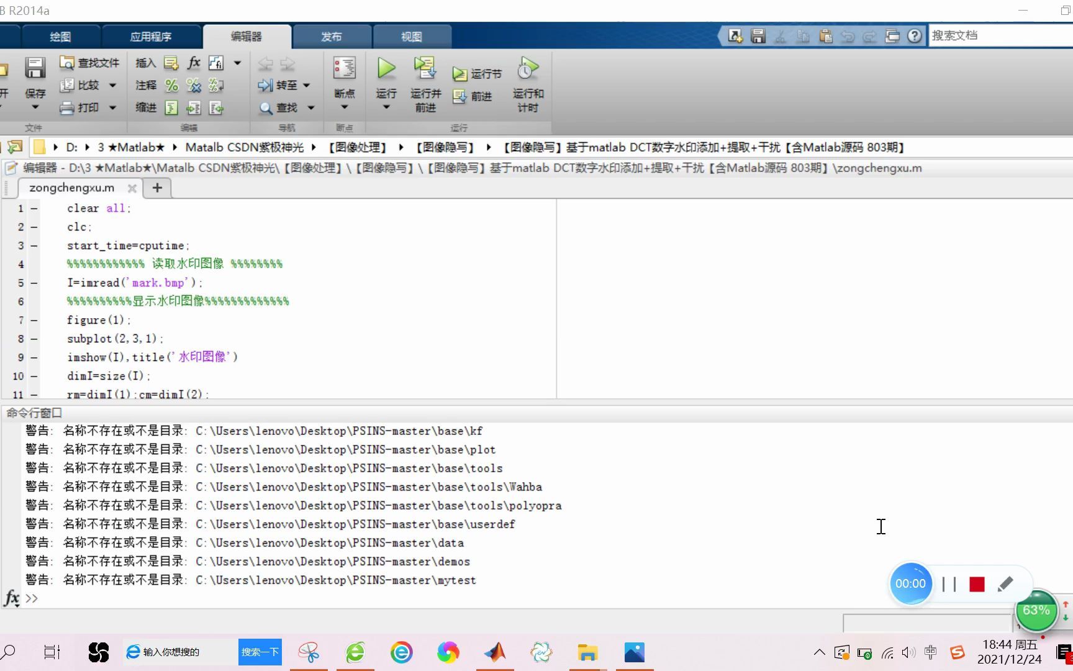Click new shortcut icon in quick toolbar
This screenshot has width=1073, height=671.
(x=735, y=36)
